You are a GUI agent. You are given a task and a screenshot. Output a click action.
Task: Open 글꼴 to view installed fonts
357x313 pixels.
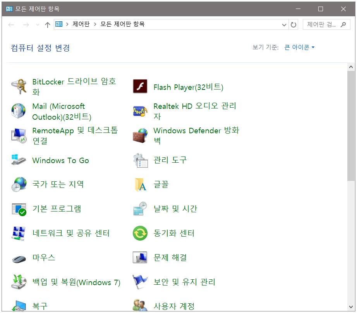click(x=161, y=184)
